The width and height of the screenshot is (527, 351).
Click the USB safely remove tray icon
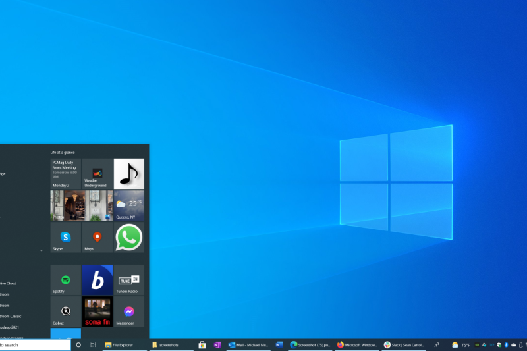click(521, 345)
